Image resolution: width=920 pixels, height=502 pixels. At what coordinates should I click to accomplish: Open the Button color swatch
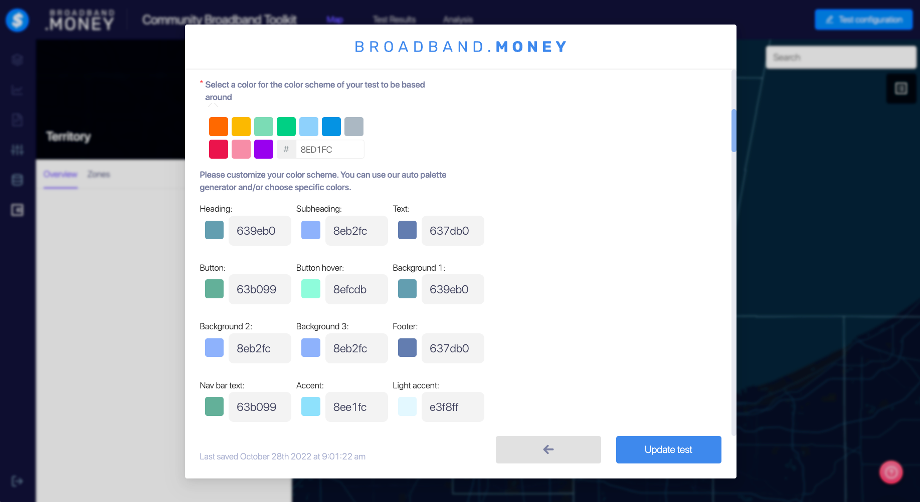214,289
